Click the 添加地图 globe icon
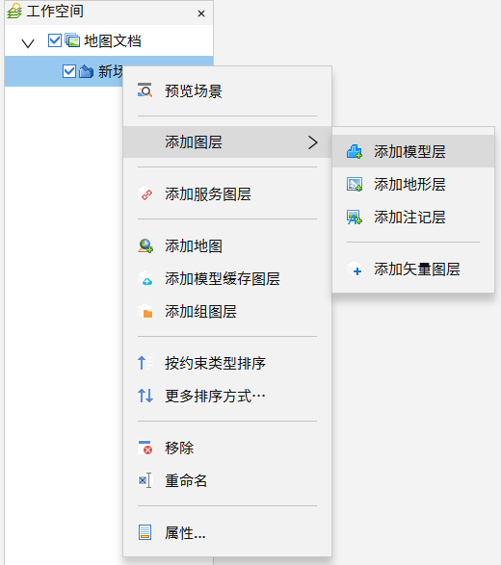Screen dimensions: 501x565 145,245
